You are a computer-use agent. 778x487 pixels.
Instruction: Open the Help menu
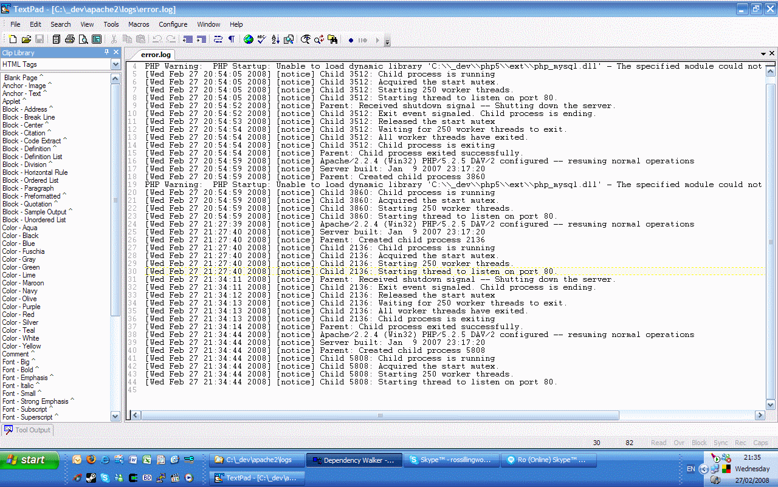[236, 24]
